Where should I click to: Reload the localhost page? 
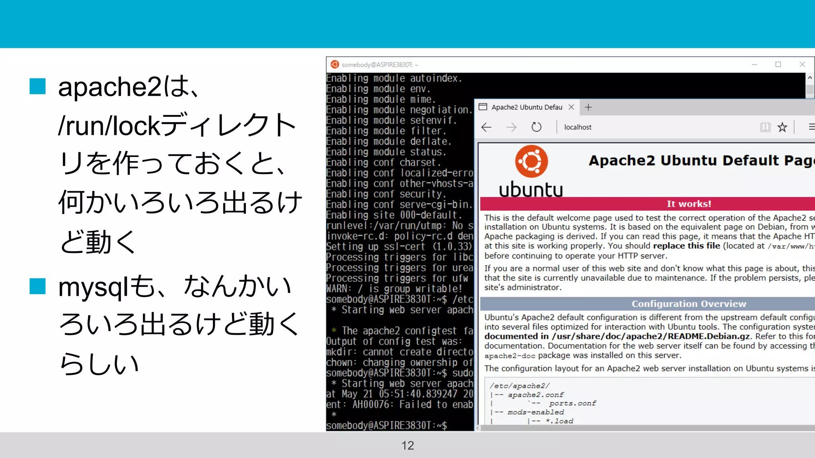pos(536,127)
